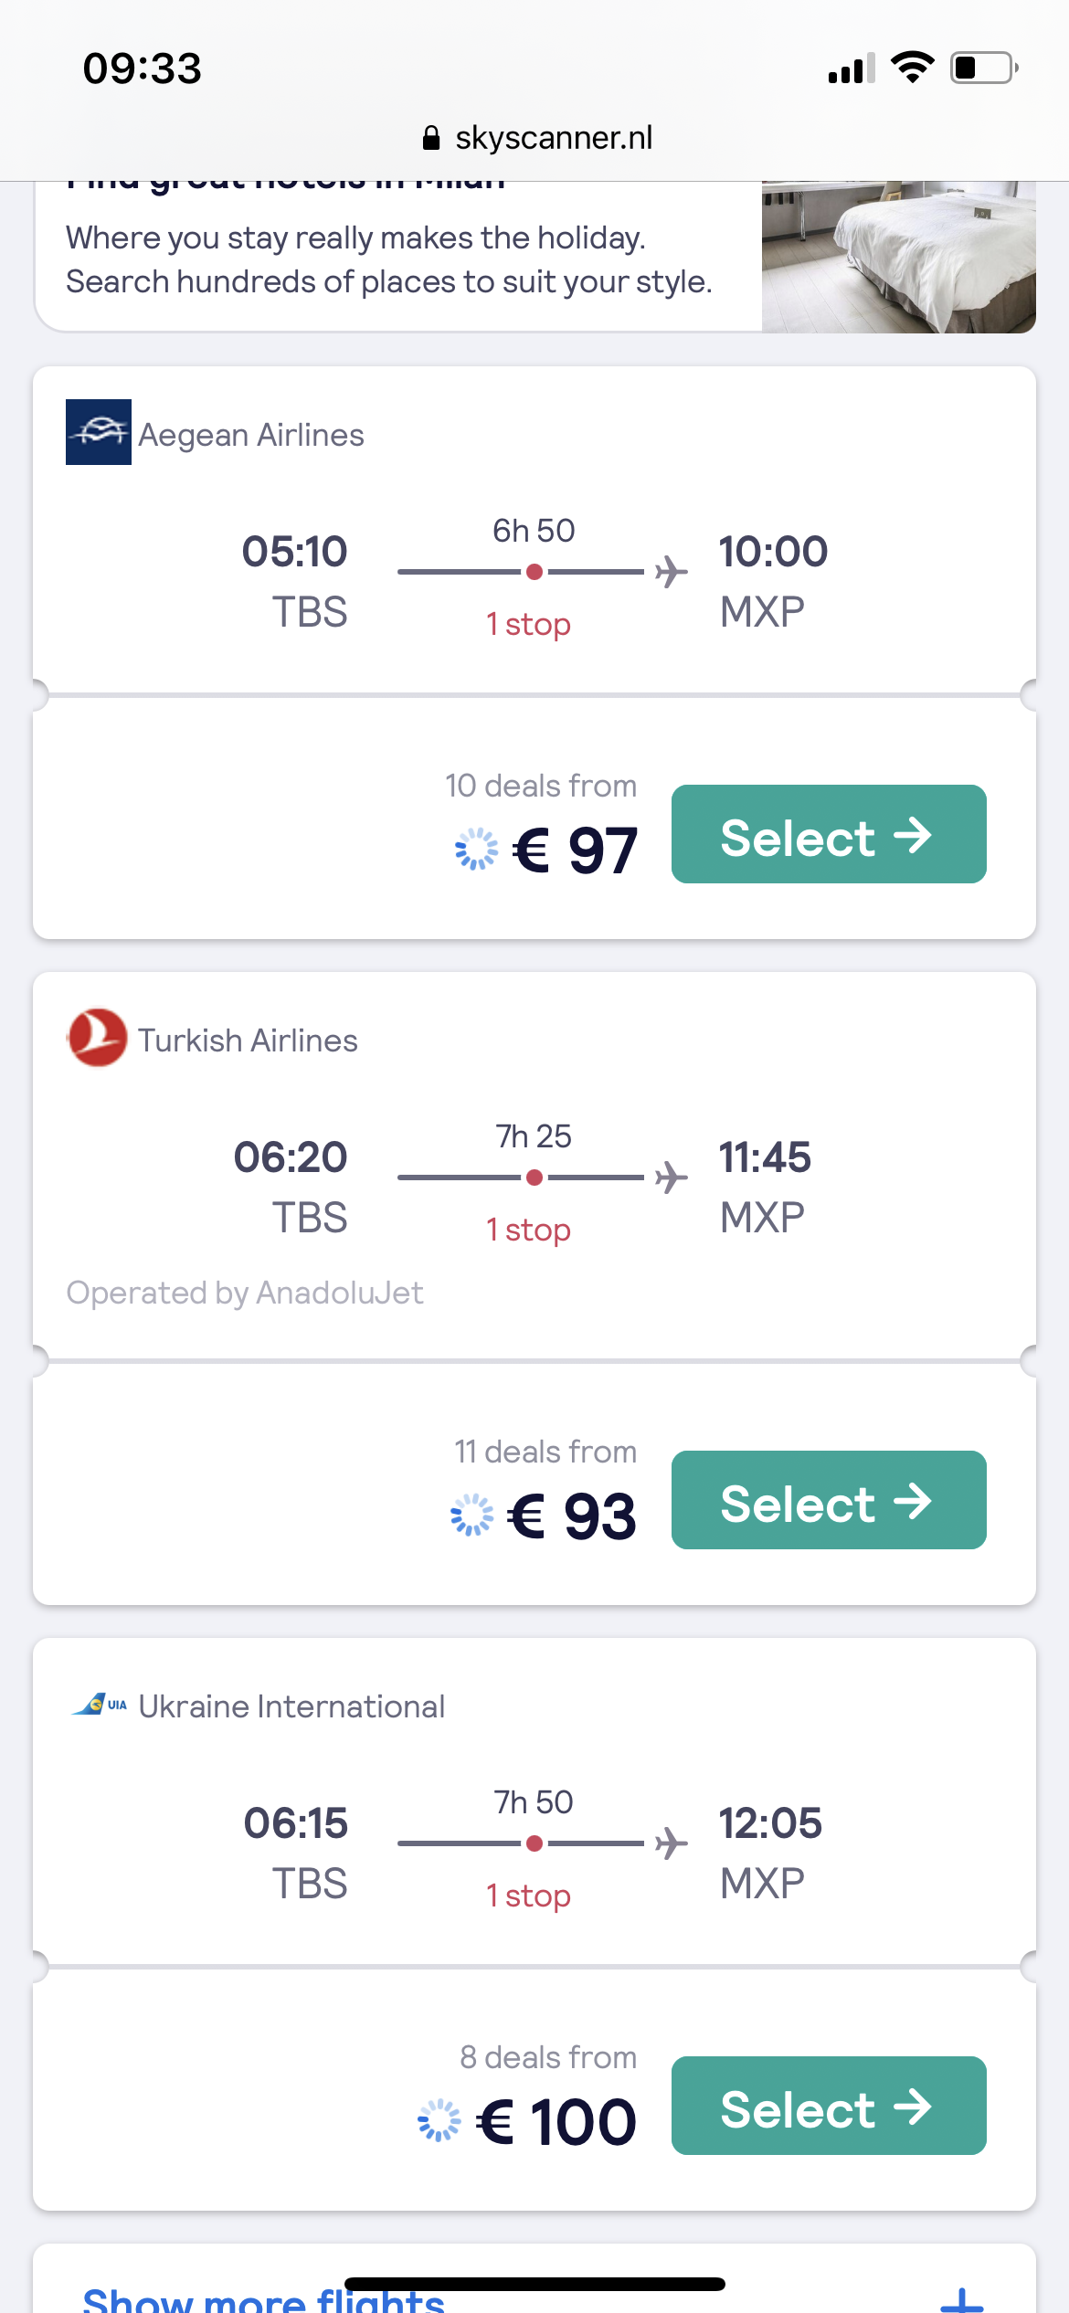The height and width of the screenshot is (2313, 1069).
Task: Click the Ukraine International UIA logo
Action: [100, 1705]
